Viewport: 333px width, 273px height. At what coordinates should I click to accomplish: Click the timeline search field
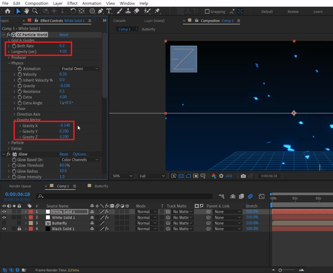(x=124, y=196)
